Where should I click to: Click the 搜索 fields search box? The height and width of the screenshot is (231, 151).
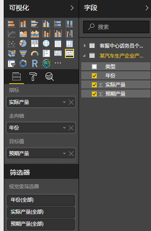coord(116,27)
